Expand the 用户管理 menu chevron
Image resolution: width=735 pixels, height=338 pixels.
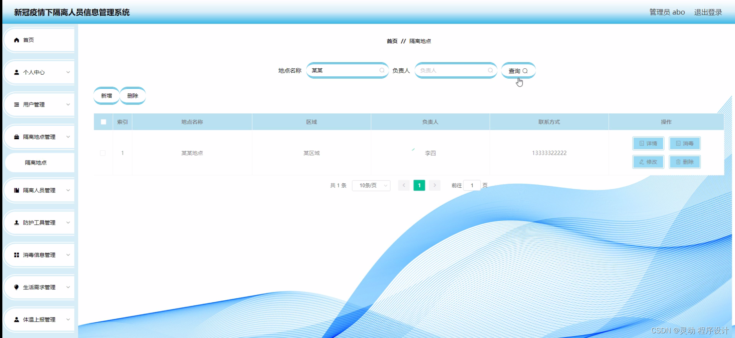pos(68,104)
